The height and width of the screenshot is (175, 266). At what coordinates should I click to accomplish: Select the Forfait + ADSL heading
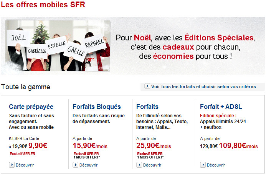(x=221, y=107)
